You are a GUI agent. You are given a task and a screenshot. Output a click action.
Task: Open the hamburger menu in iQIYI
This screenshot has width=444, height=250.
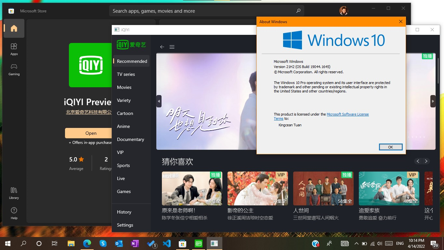(172, 47)
